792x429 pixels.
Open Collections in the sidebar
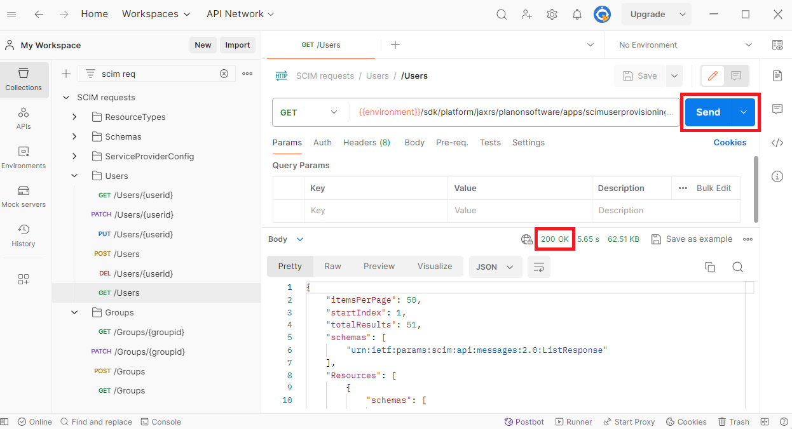[x=24, y=79]
